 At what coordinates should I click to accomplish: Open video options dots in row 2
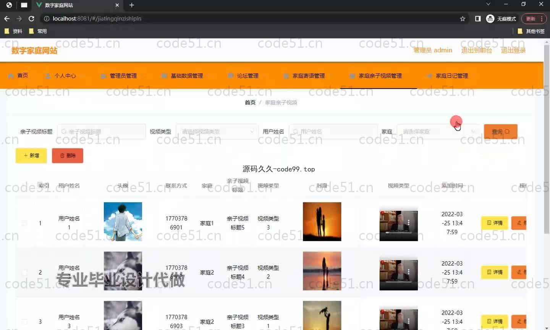(x=409, y=272)
